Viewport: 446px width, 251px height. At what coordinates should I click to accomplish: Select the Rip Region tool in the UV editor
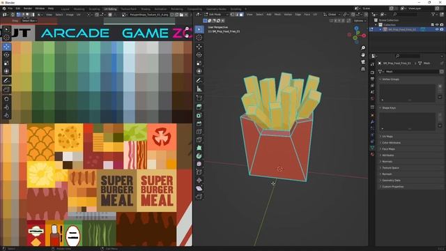point(6,90)
